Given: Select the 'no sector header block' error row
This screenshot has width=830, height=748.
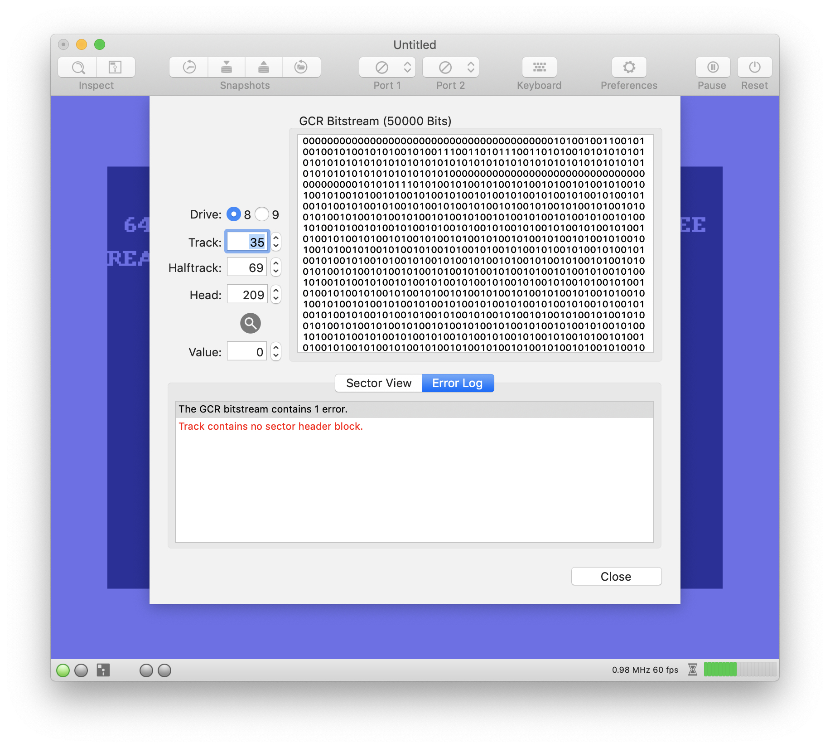Looking at the screenshot, I should click(414, 426).
